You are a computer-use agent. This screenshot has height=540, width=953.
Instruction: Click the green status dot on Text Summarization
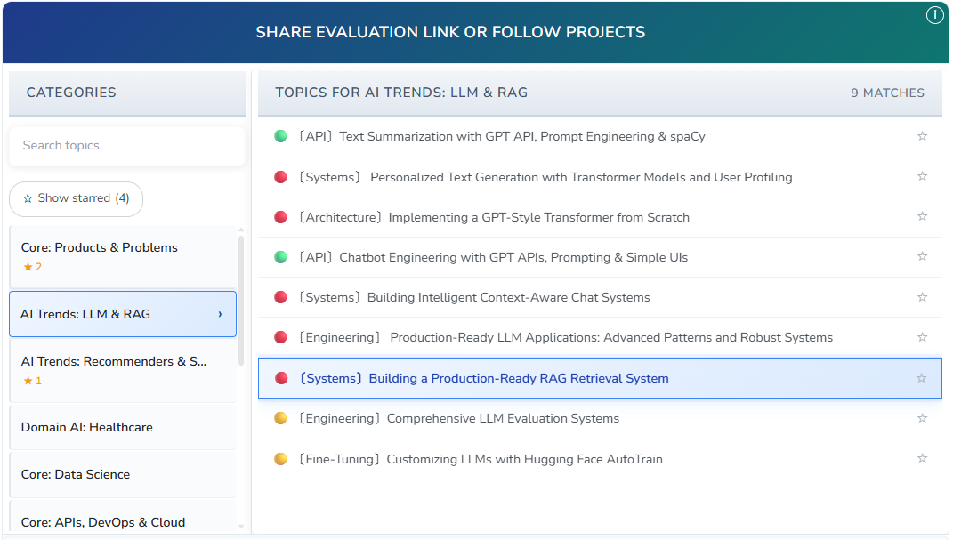coord(280,136)
